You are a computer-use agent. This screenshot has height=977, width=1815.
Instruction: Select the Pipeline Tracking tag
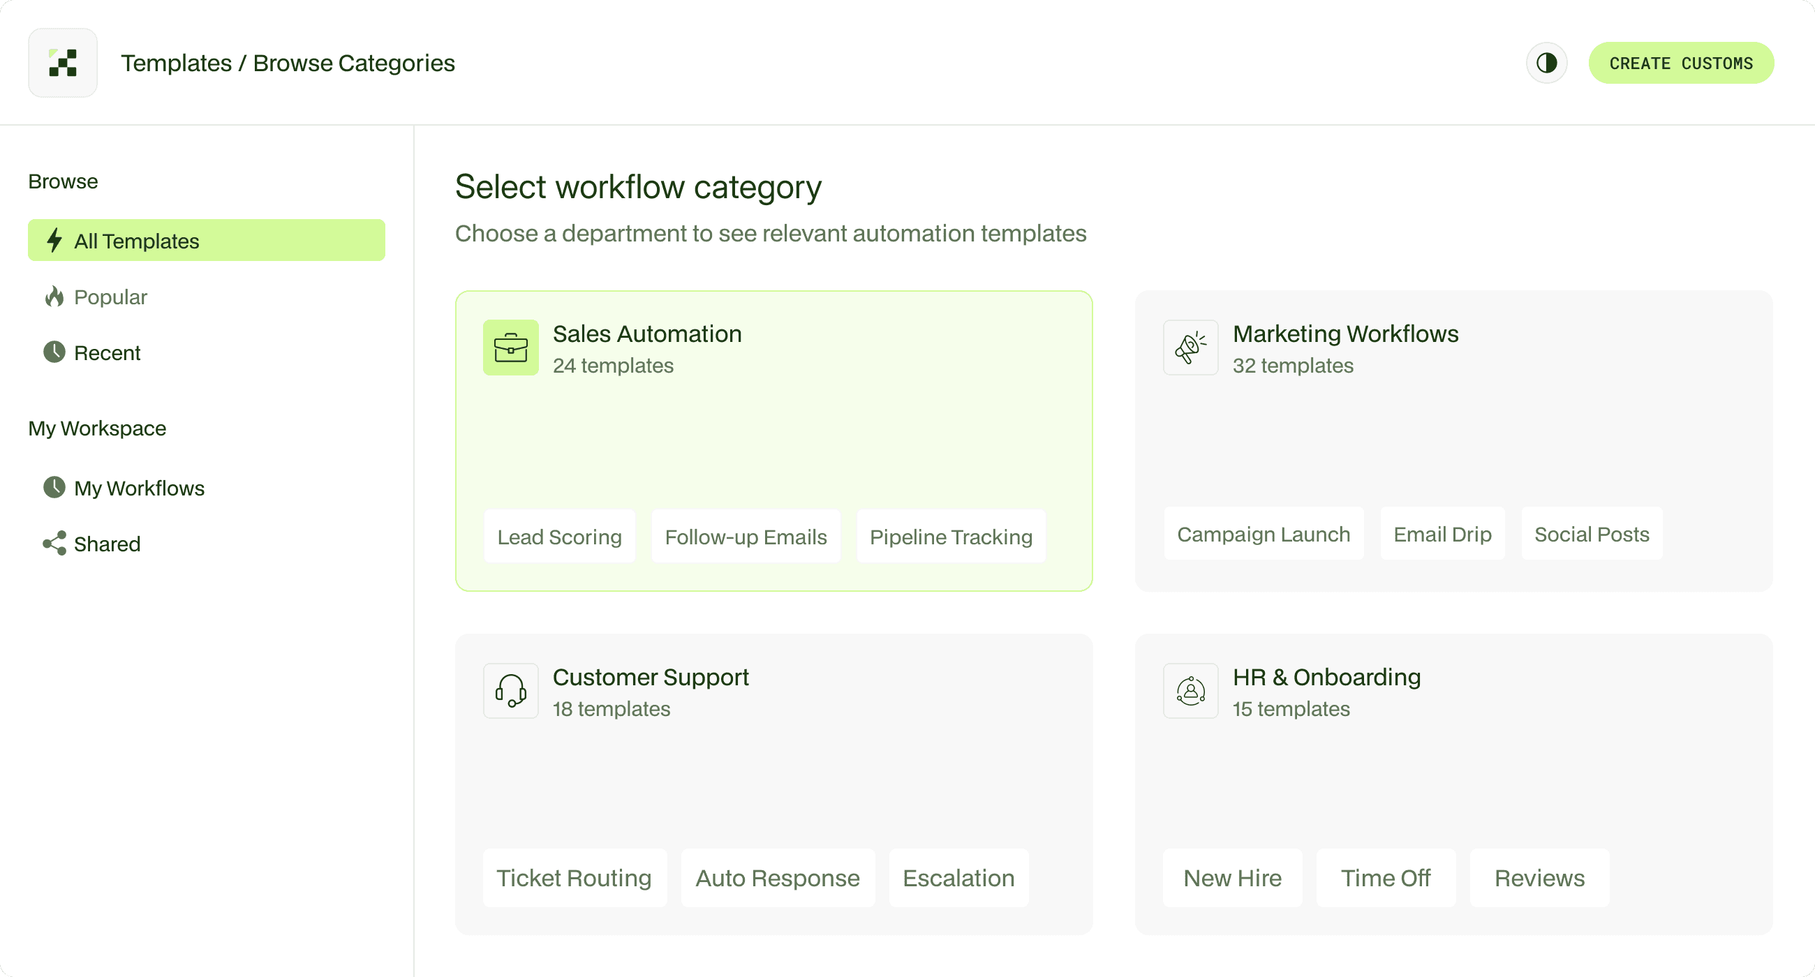tap(951, 536)
